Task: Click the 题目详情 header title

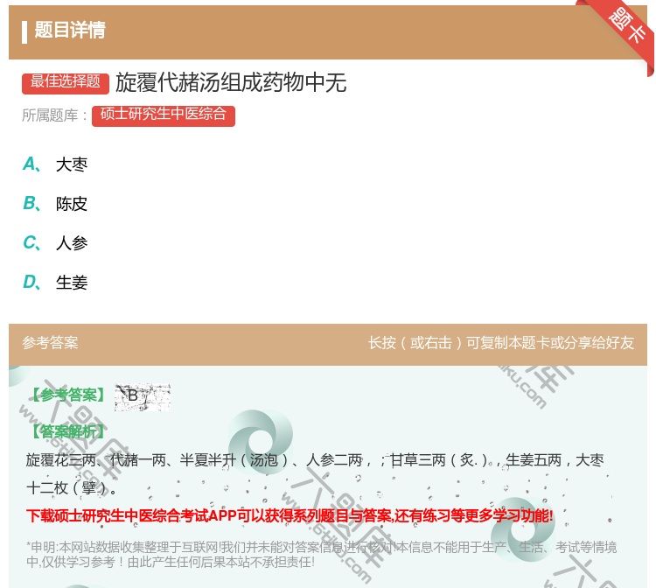Action: coord(70,31)
